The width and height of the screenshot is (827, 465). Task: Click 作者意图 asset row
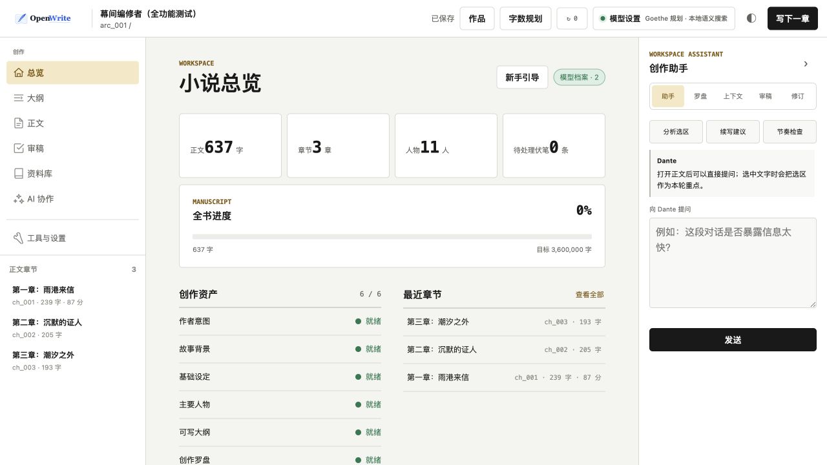click(280, 321)
